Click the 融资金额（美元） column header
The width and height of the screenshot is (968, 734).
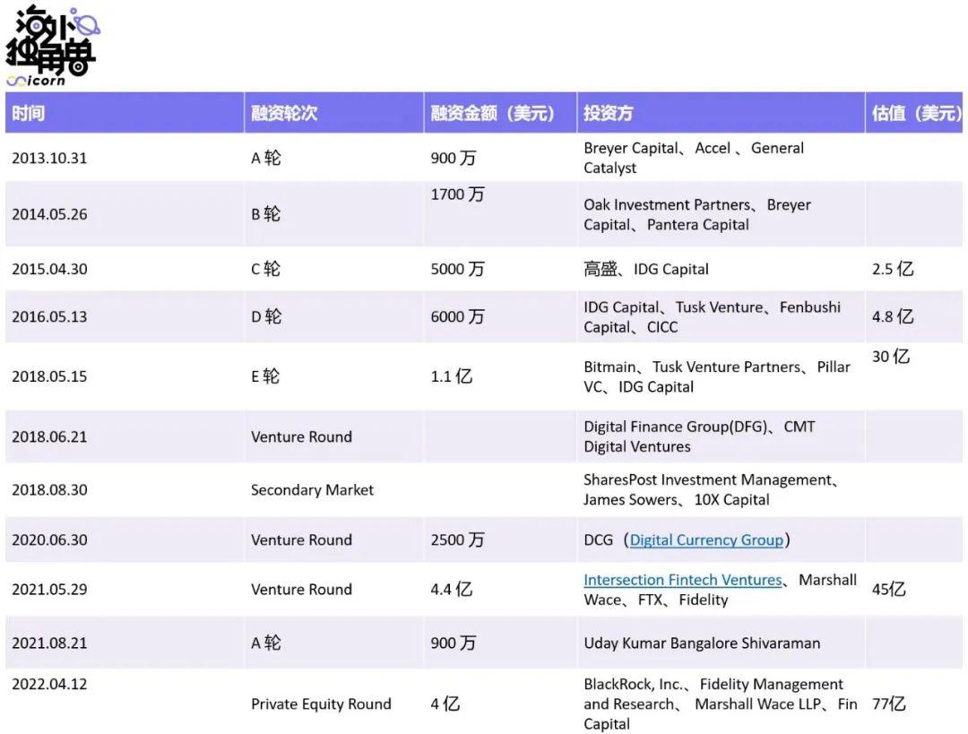tap(492, 113)
